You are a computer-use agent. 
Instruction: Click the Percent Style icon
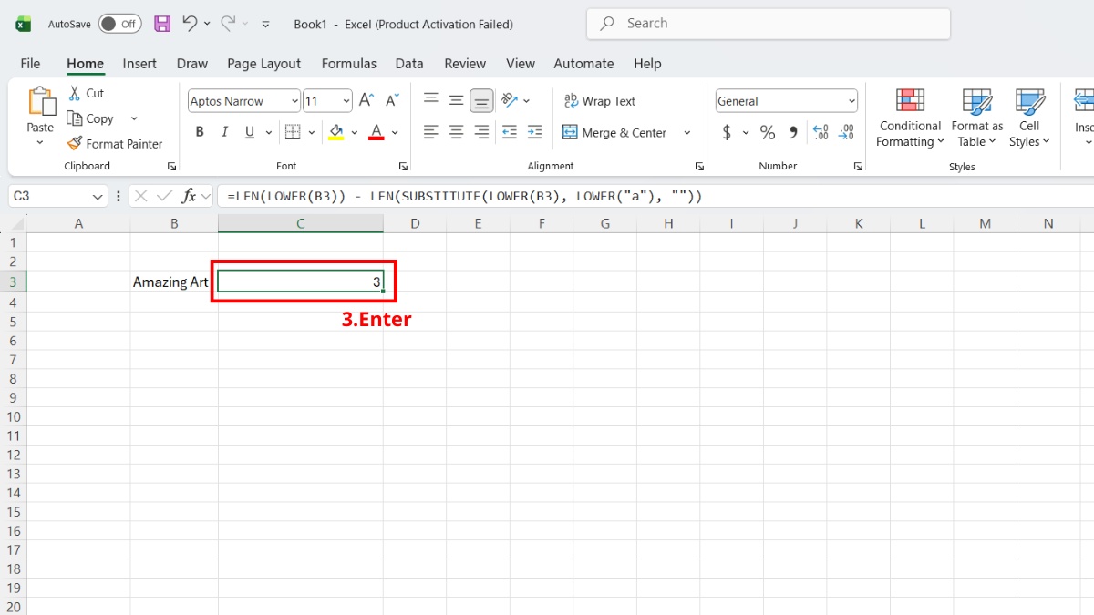click(768, 132)
